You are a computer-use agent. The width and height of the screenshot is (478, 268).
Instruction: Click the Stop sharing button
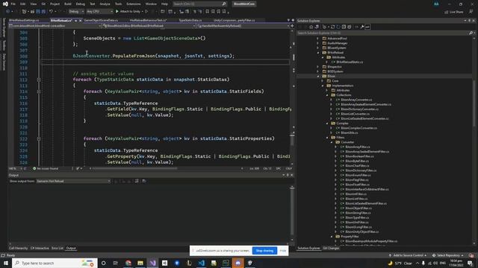point(264,251)
